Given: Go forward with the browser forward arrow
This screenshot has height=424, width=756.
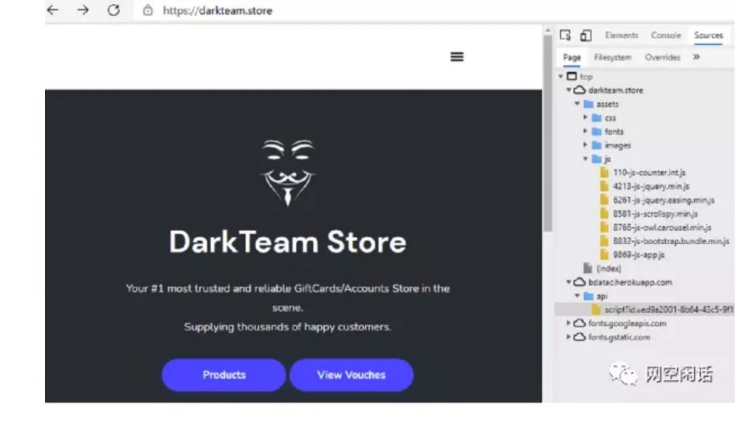Looking at the screenshot, I should point(83,10).
